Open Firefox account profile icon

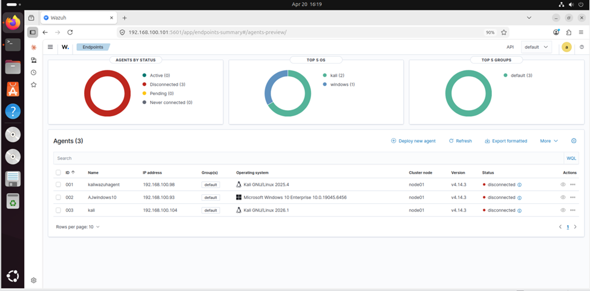pyautogui.click(x=556, y=32)
